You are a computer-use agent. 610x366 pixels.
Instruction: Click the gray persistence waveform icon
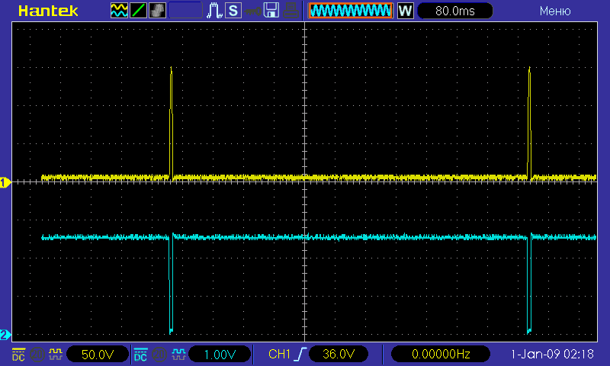click(157, 11)
